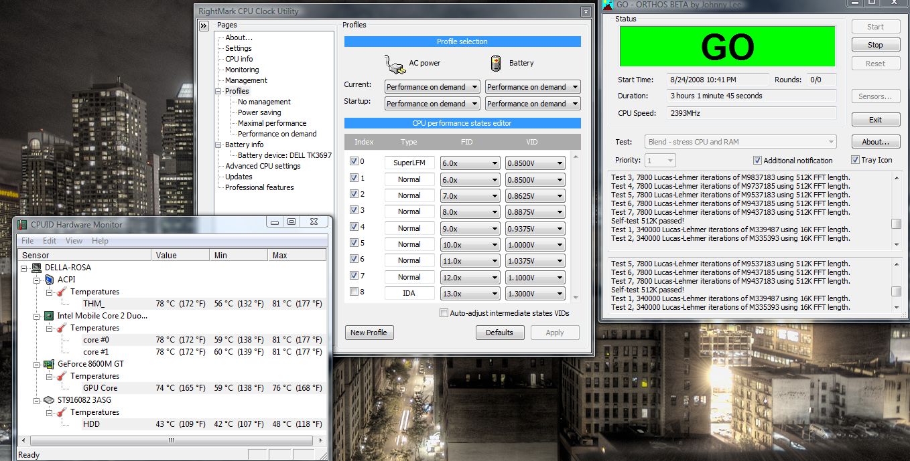The width and height of the screenshot is (910, 461).
Task: Enable Auto-adjust intermediate states VIDs
Action: click(444, 312)
